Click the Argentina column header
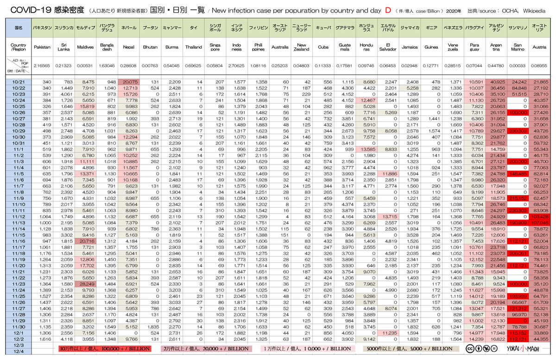The height and width of the screenshot is (358, 556). [496, 47]
